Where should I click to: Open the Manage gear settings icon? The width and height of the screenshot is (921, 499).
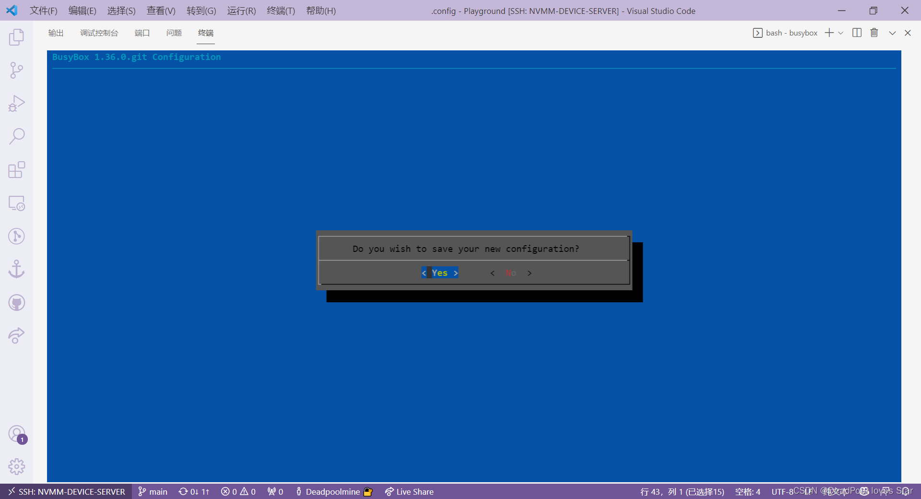pyautogui.click(x=16, y=466)
